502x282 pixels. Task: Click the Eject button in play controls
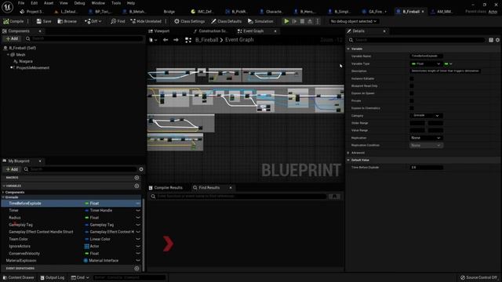pyautogui.click(x=310, y=21)
